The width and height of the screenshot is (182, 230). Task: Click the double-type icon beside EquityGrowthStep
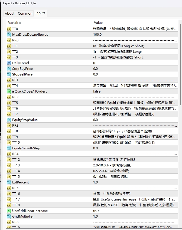coord(9,148)
